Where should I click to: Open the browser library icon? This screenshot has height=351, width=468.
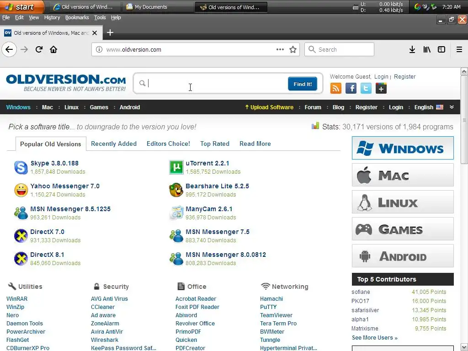pos(427,49)
